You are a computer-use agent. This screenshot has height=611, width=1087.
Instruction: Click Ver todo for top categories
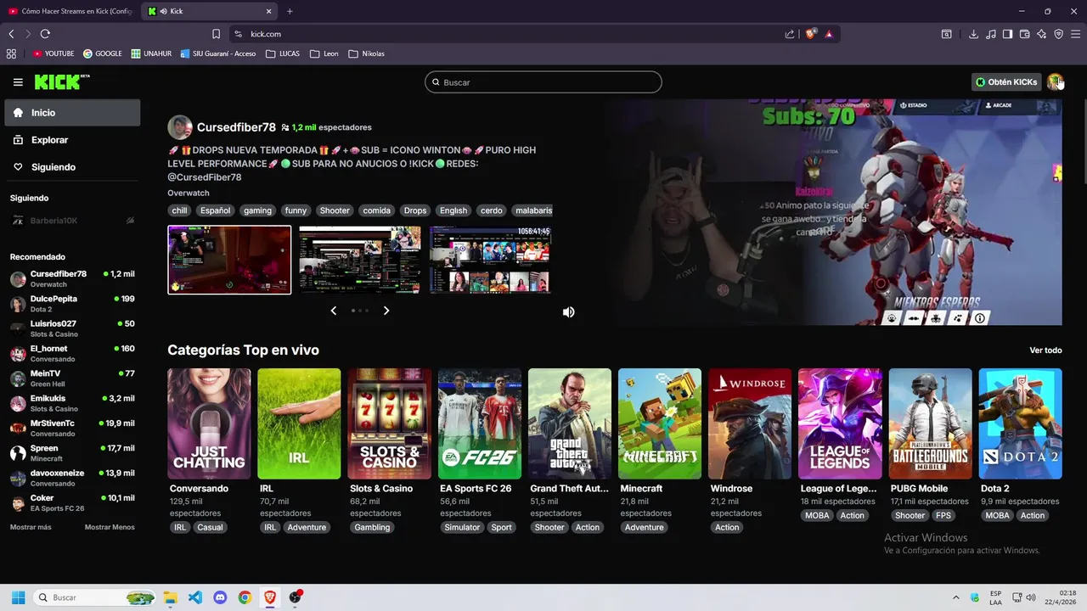[1045, 350]
